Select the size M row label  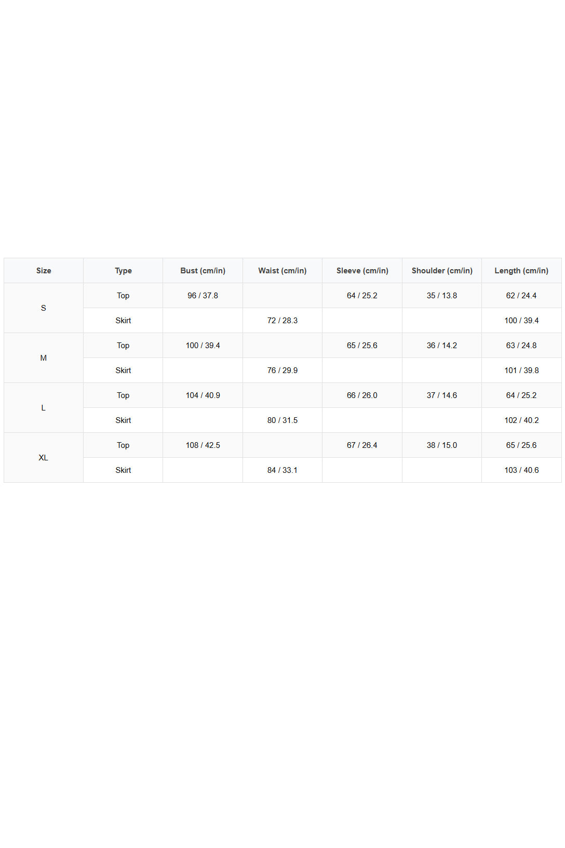click(x=44, y=358)
